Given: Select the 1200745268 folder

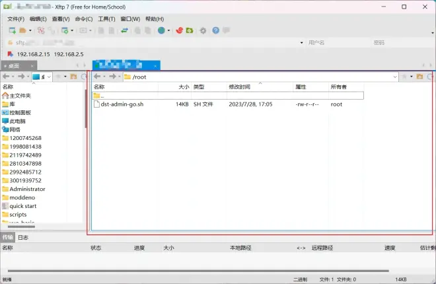Looking at the screenshot, I should 22,138.
